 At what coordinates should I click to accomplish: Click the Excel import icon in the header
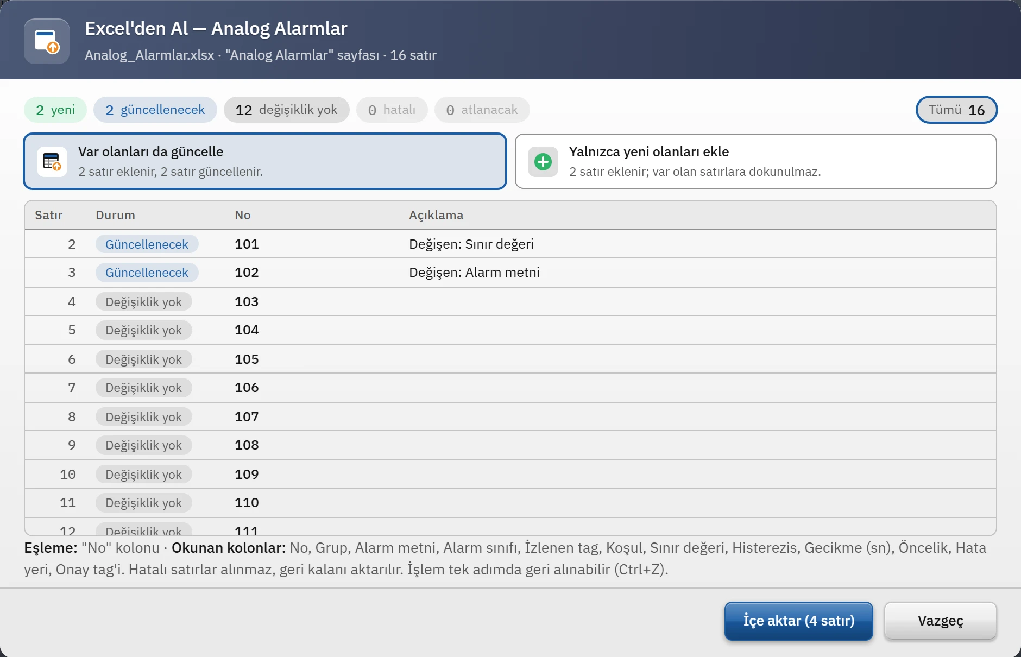pos(47,41)
